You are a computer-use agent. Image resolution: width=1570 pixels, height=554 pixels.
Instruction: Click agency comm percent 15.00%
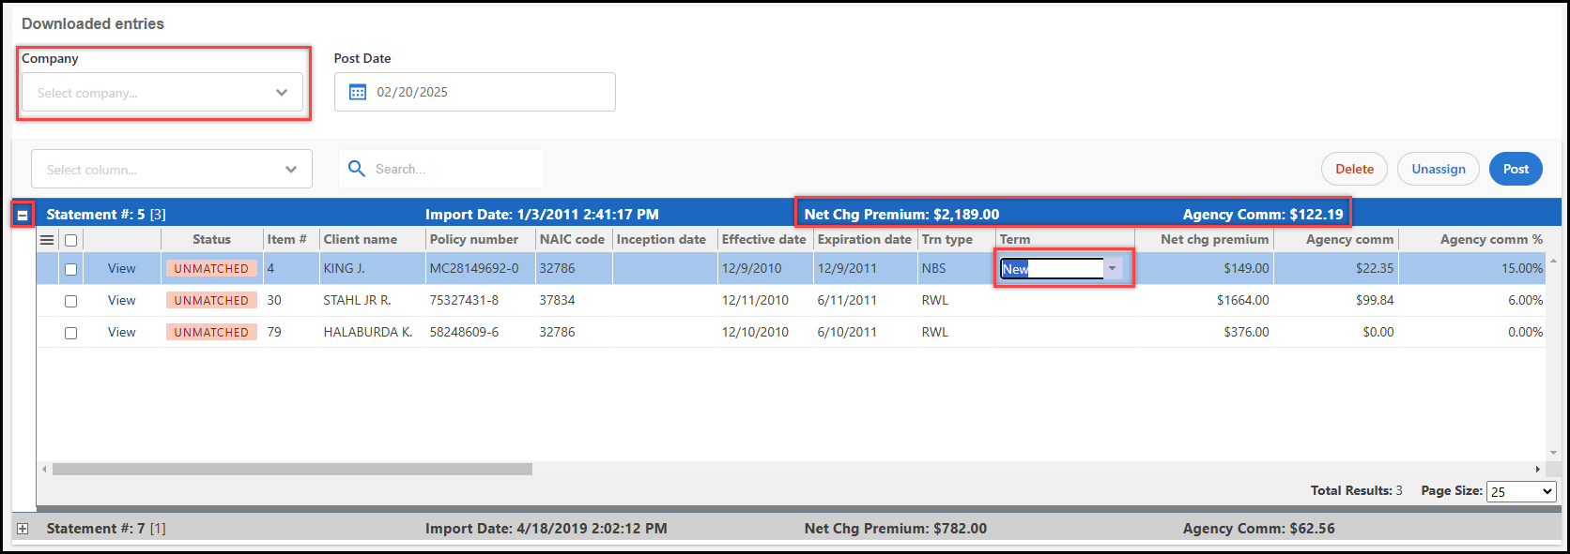[1522, 268]
